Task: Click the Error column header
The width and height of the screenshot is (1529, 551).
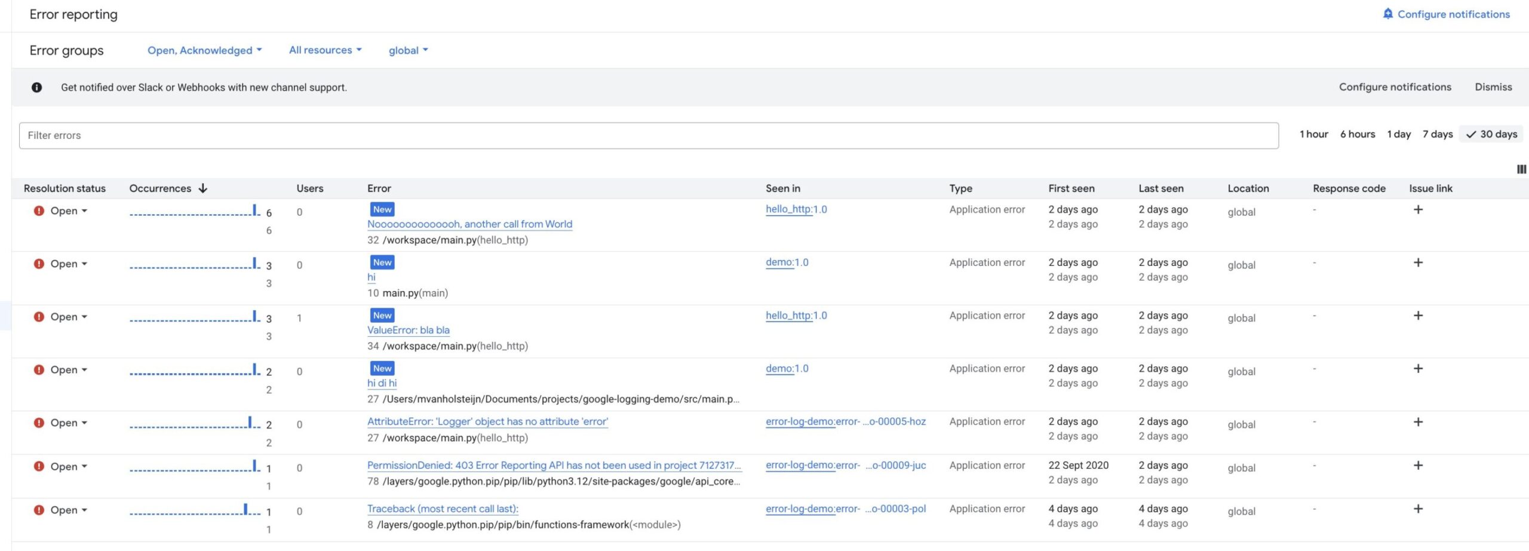Action: pos(379,188)
